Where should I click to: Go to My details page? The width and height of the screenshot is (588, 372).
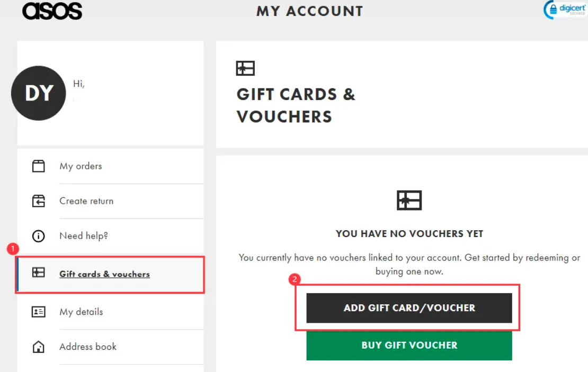point(81,312)
